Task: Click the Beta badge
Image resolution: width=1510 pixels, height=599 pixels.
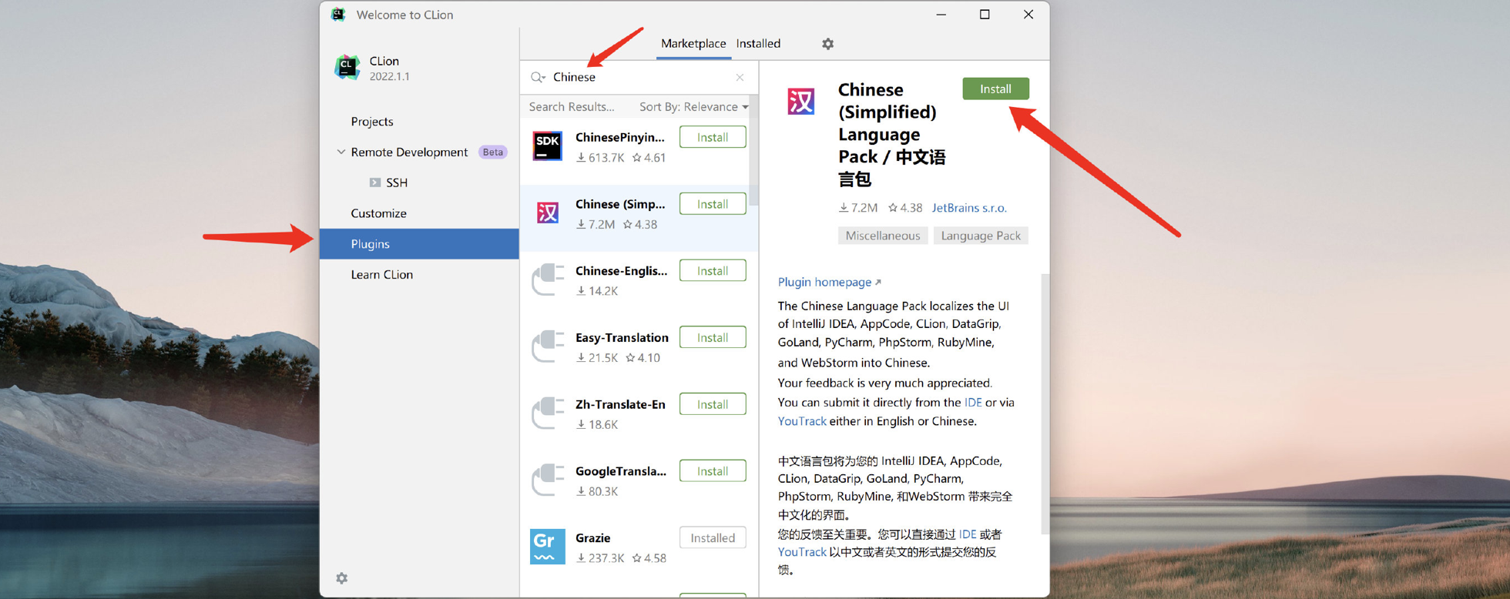Action: pos(493,152)
